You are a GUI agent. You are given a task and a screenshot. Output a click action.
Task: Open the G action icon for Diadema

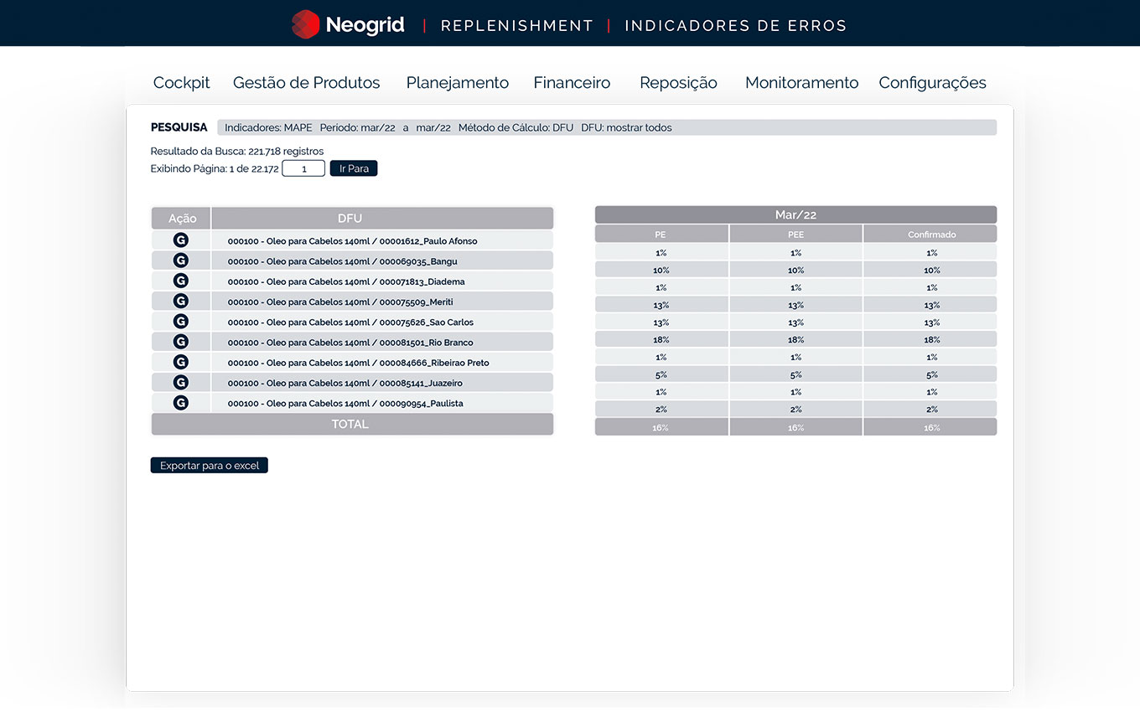[x=180, y=281]
